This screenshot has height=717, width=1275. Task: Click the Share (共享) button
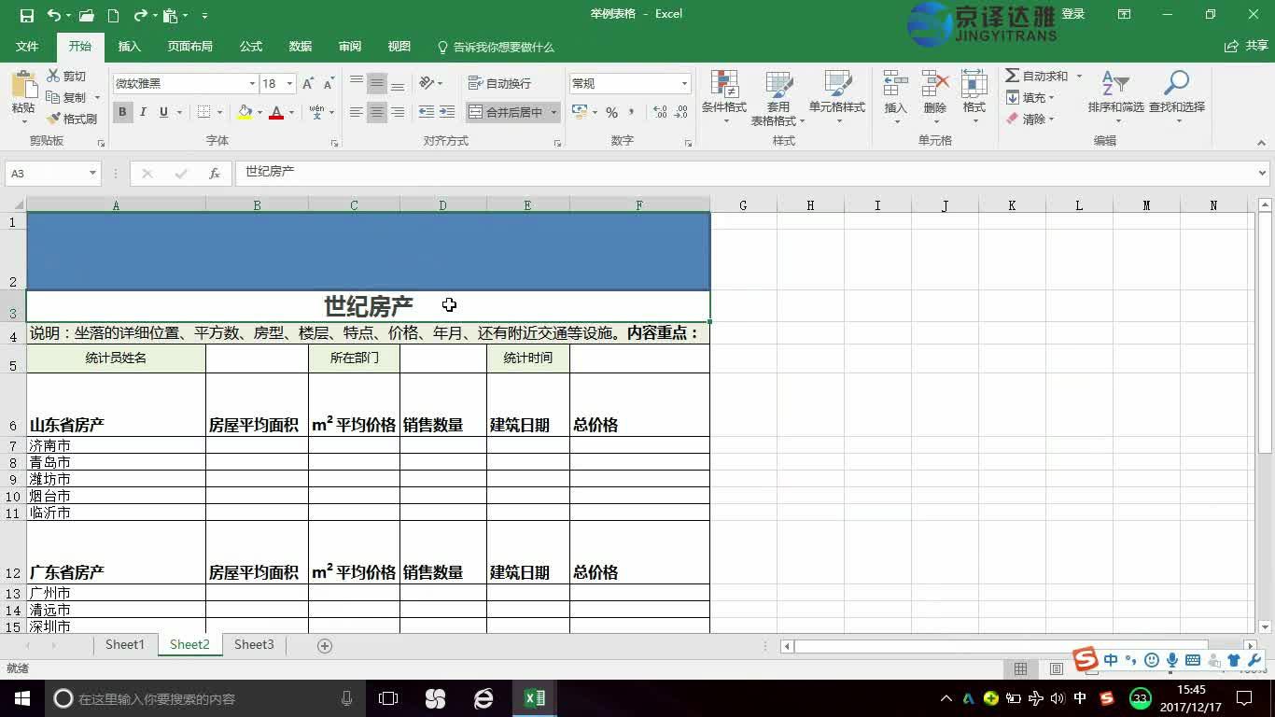click(x=1246, y=46)
